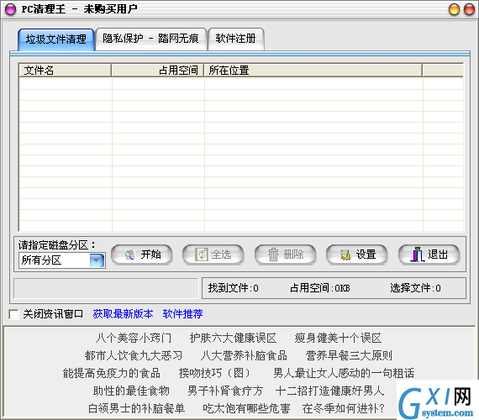Open the 八个美容小窍门 article link

(x=134, y=339)
